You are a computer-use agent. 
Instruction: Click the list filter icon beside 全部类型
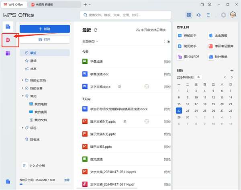click(x=168, y=41)
